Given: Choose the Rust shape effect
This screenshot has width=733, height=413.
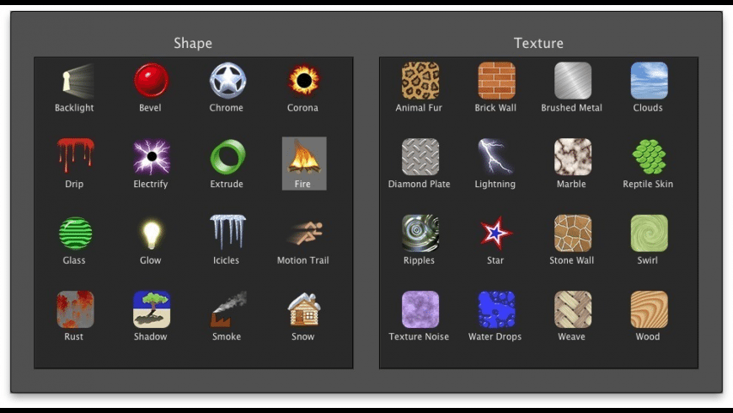Looking at the screenshot, I should click(75, 309).
